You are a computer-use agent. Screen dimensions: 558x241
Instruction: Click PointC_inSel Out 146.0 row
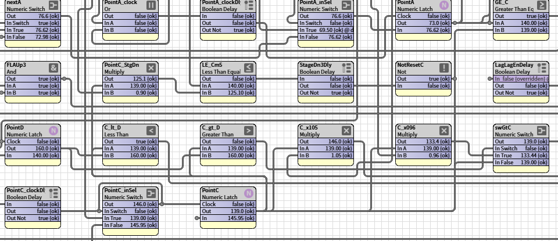131,204
